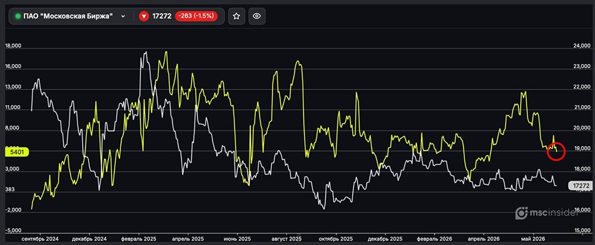
Task: Click the 24,000 right axis label
Action: click(581, 46)
